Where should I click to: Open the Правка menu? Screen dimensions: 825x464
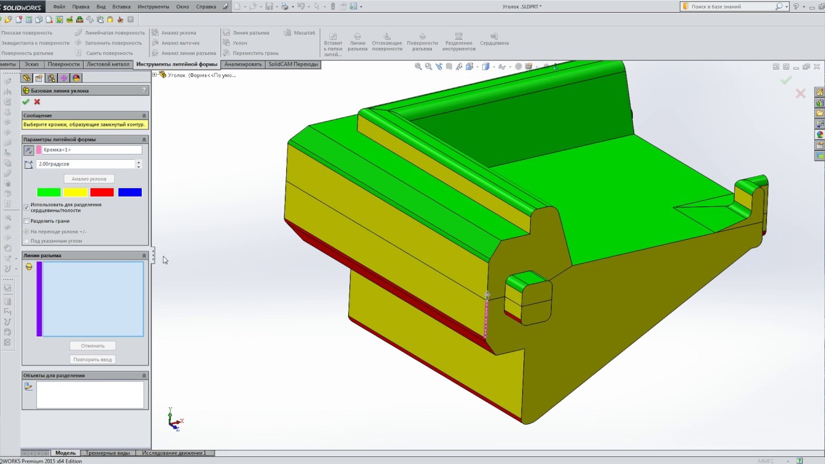pos(81,6)
